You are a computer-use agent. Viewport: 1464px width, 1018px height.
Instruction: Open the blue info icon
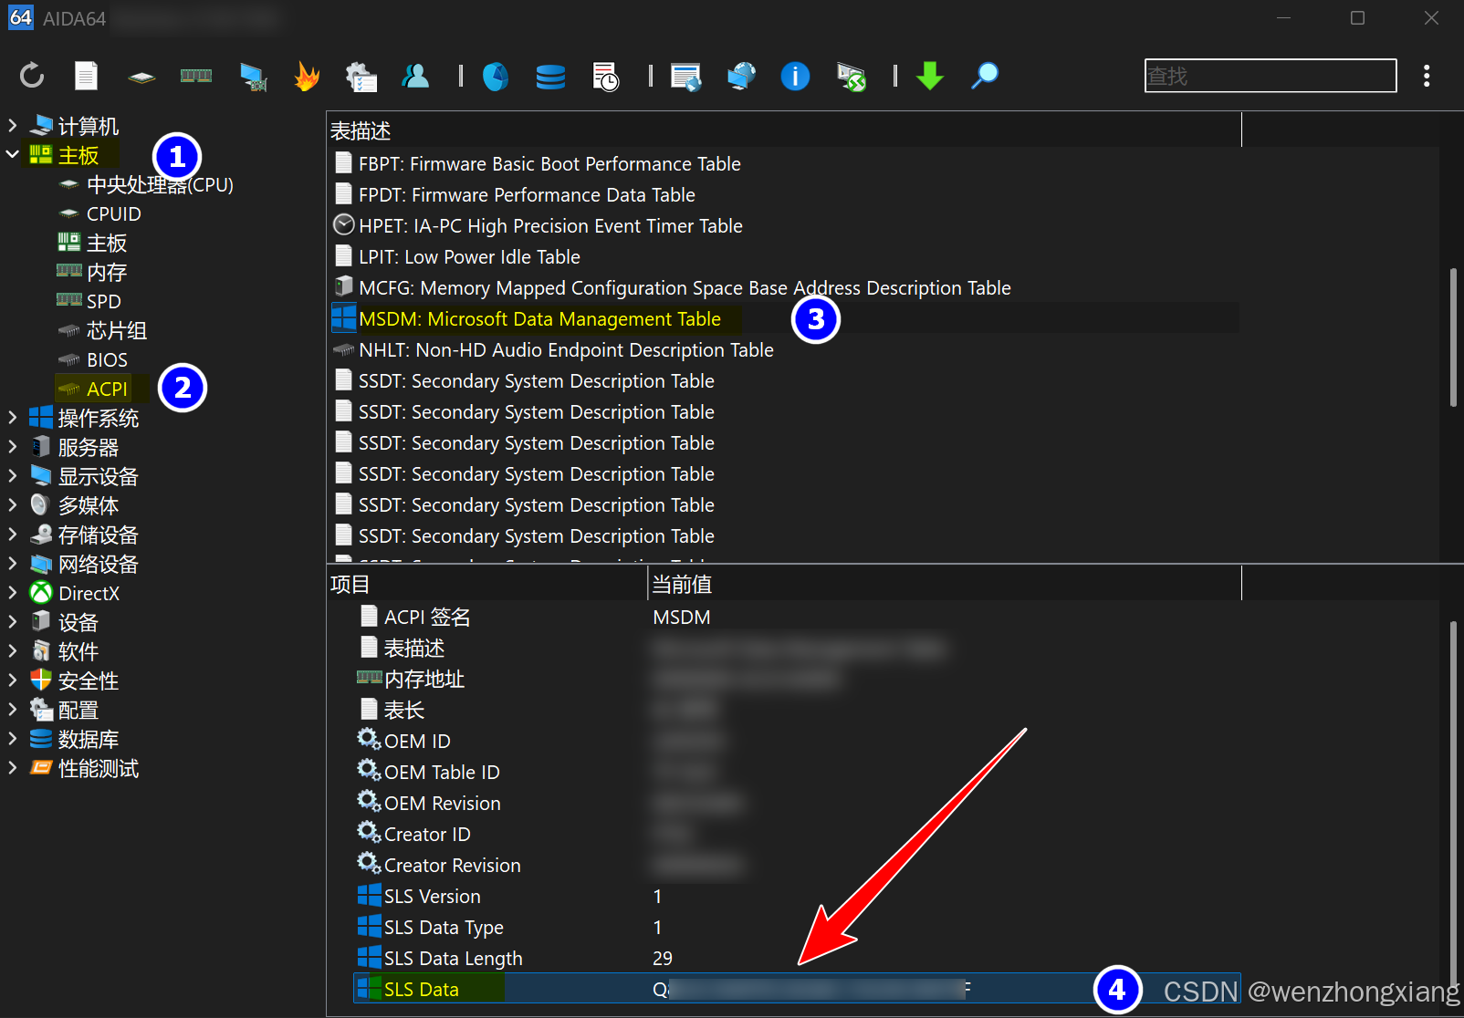click(795, 76)
